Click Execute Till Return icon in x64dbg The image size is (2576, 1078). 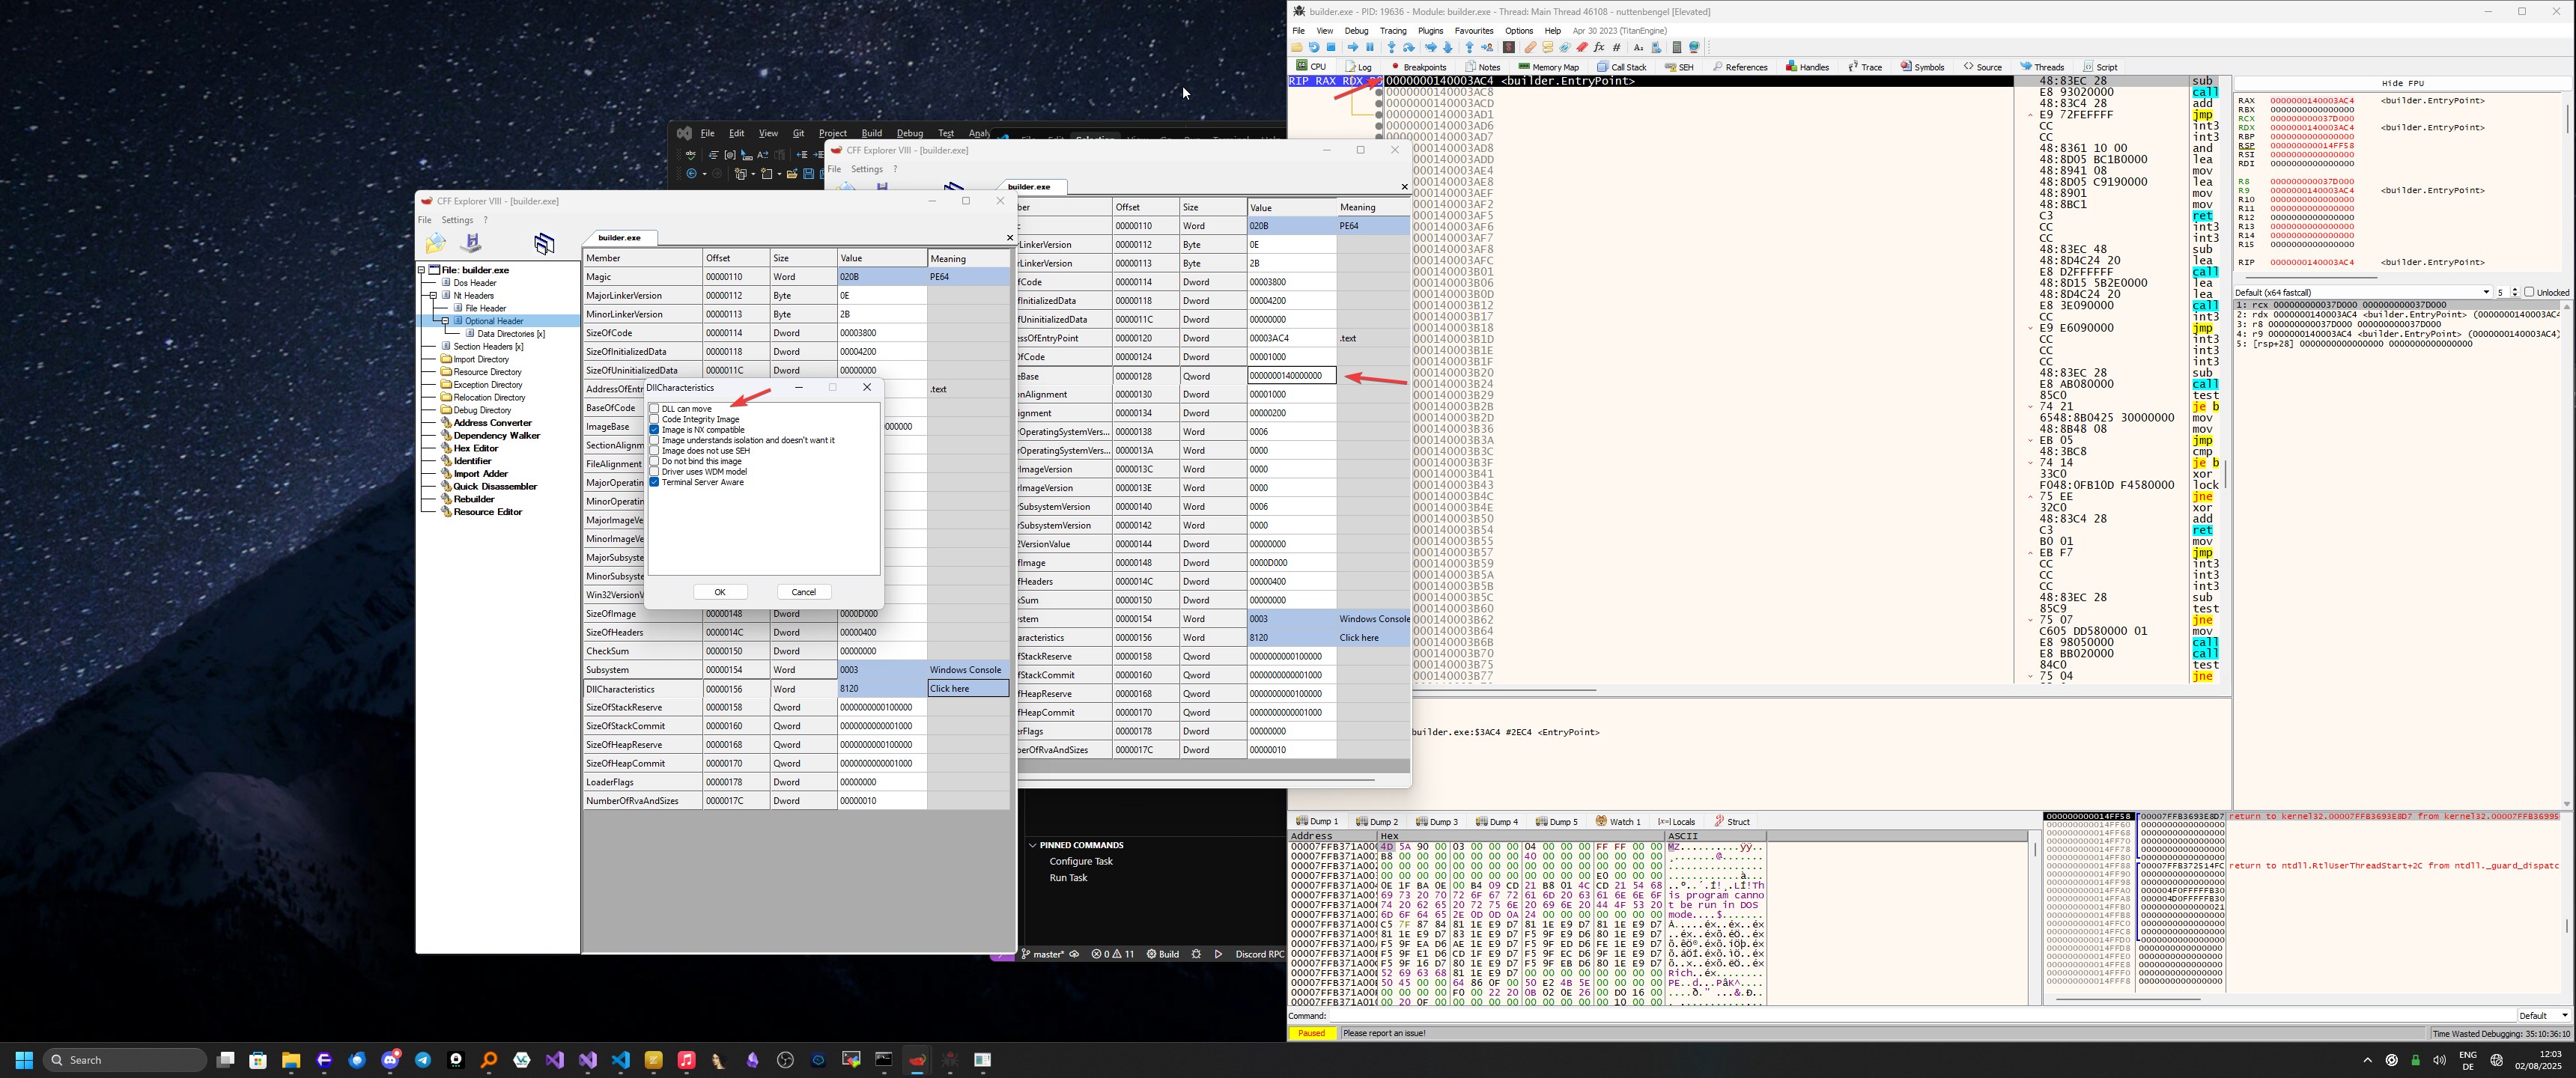tap(1469, 47)
